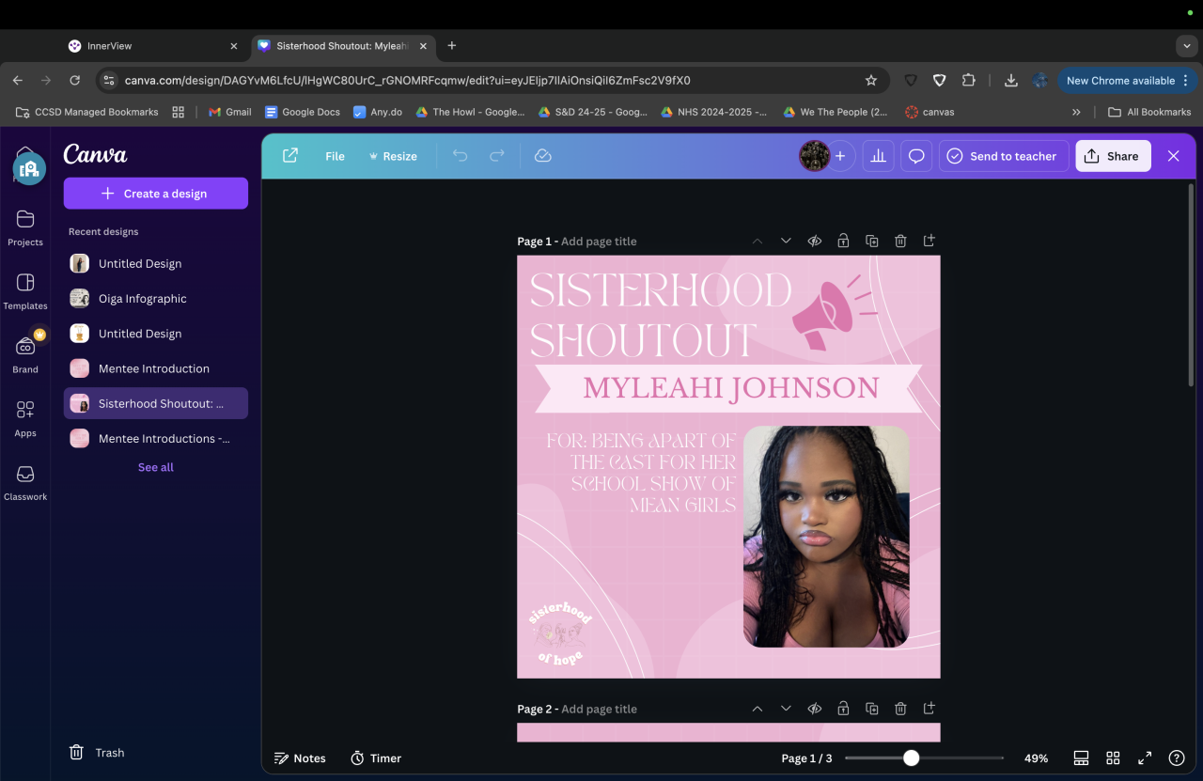Hide Page 1 using the eye icon

click(x=815, y=242)
